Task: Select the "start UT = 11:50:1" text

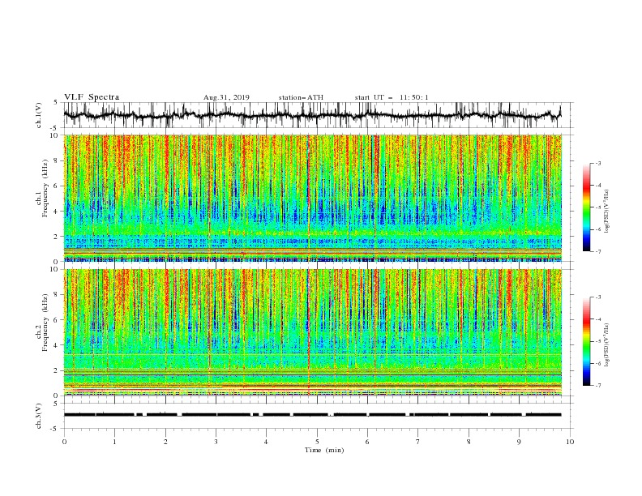Action: pos(392,97)
